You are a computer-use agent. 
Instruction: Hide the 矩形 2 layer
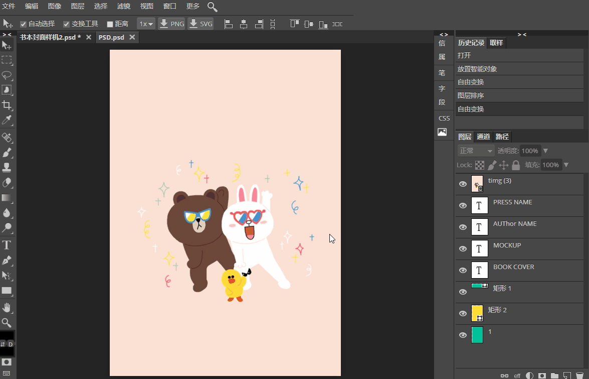(x=463, y=313)
